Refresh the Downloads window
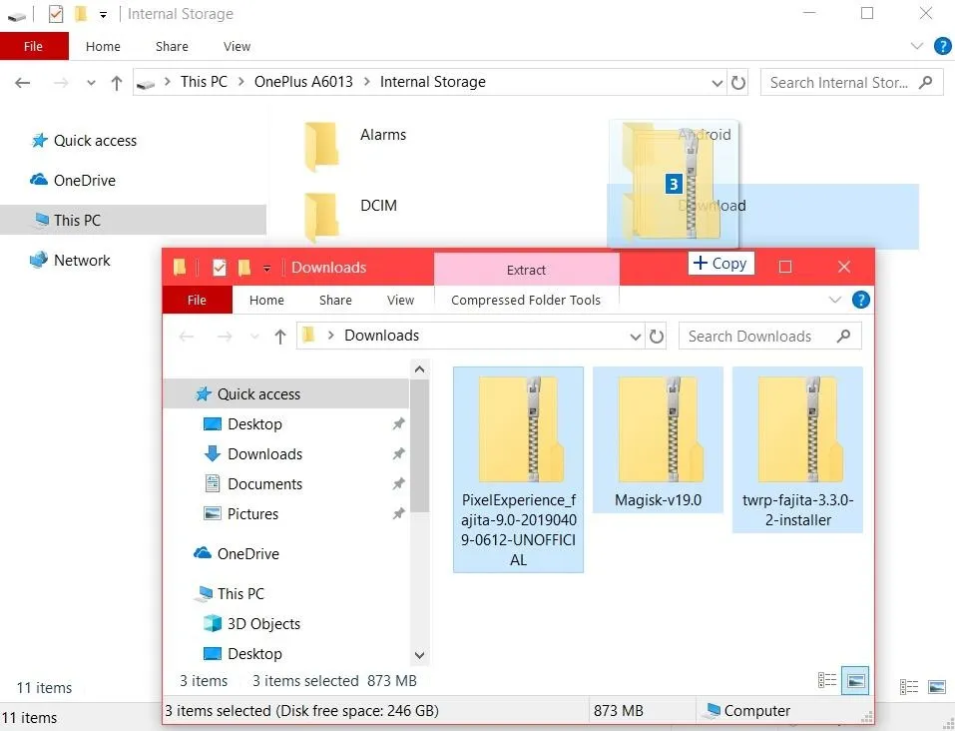 (656, 336)
